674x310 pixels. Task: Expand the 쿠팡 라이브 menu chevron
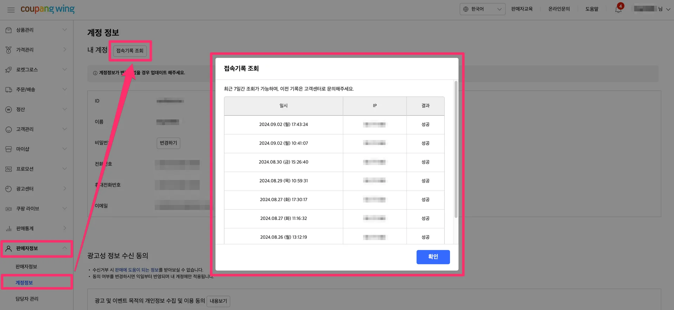[65, 208]
